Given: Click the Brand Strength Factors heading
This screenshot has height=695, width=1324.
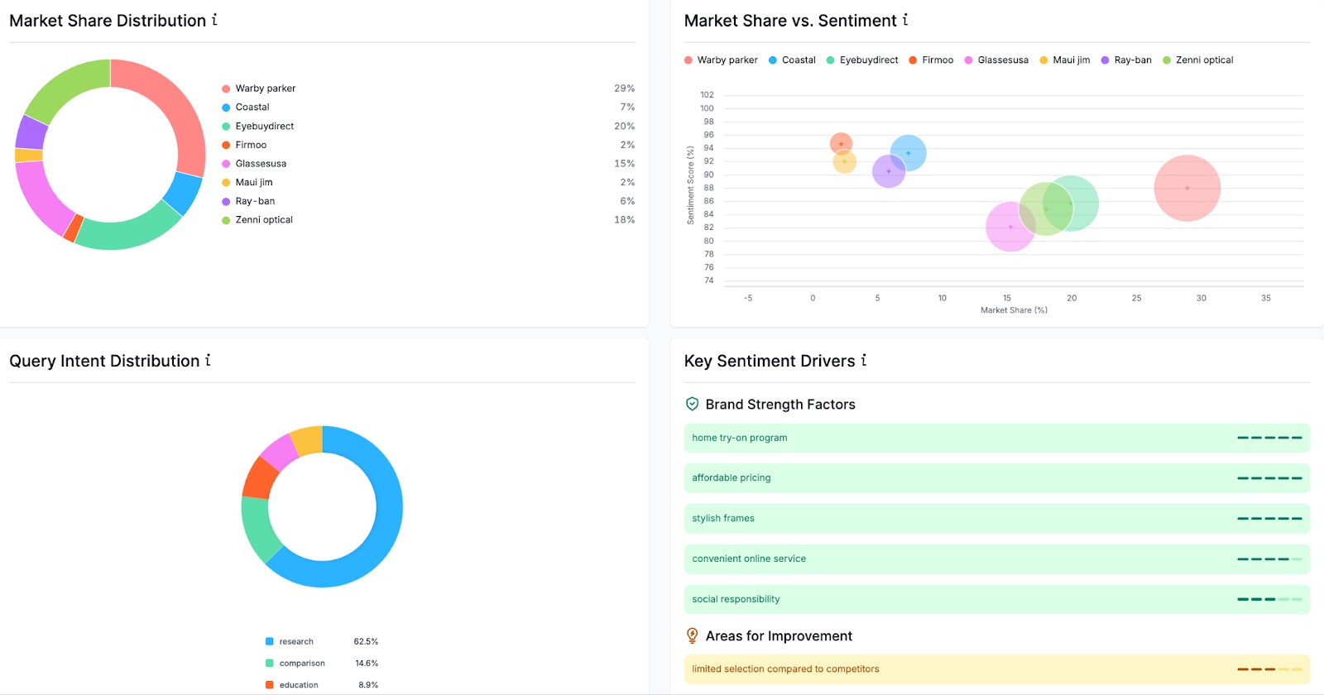Looking at the screenshot, I should tap(780, 404).
